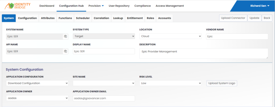Open the Provision menu arrow

(103, 6)
